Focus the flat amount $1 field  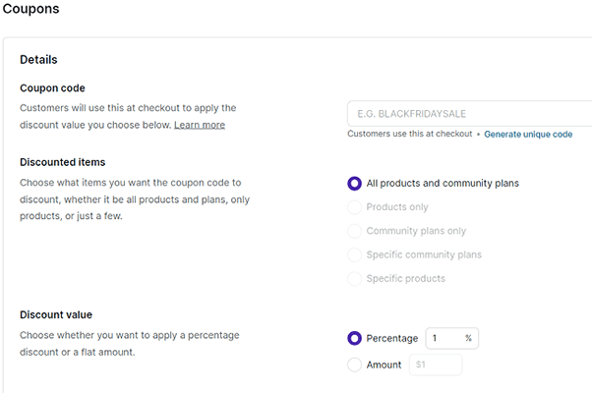437,365
